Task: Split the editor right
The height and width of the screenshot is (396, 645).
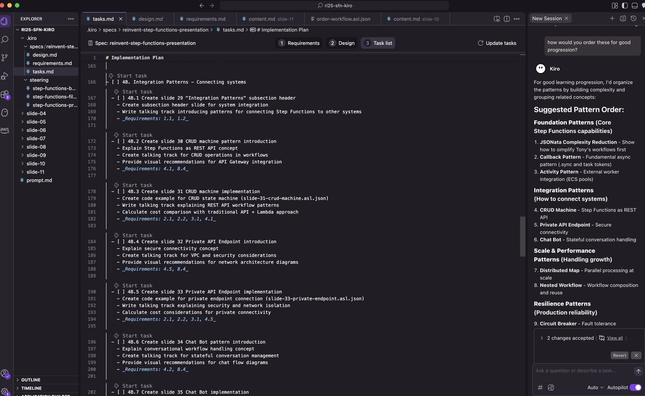Action: point(508,19)
